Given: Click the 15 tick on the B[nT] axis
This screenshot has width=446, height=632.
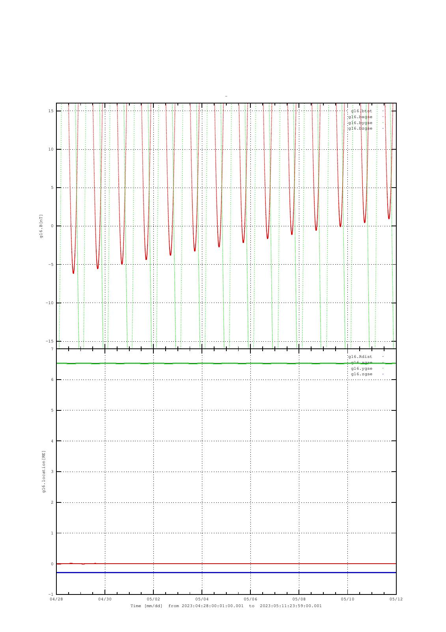Looking at the screenshot, I should [51, 111].
